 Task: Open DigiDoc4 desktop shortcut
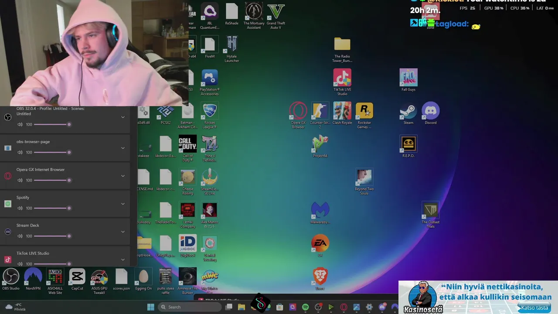pyautogui.click(x=187, y=246)
